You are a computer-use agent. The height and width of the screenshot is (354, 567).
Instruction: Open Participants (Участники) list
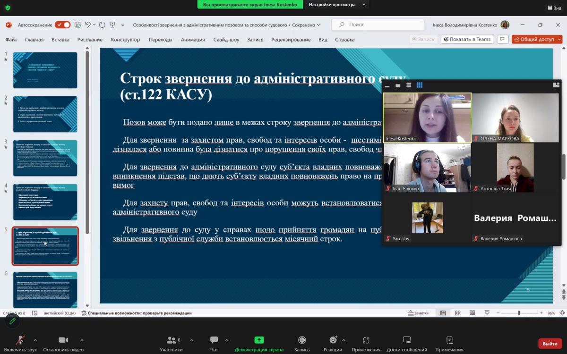[x=171, y=340]
